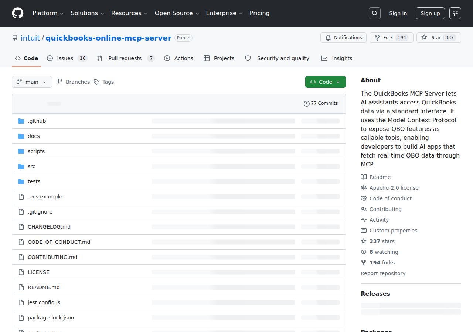Click the eye icon beside 8 watching
The height and width of the screenshot is (332, 473).
coord(364,252)
